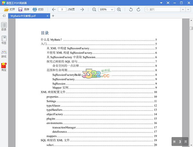This screenshot has height=147, width=193.
Task: Open 探究已映射的 SQL 语句 entry
Action: (102, 62)
